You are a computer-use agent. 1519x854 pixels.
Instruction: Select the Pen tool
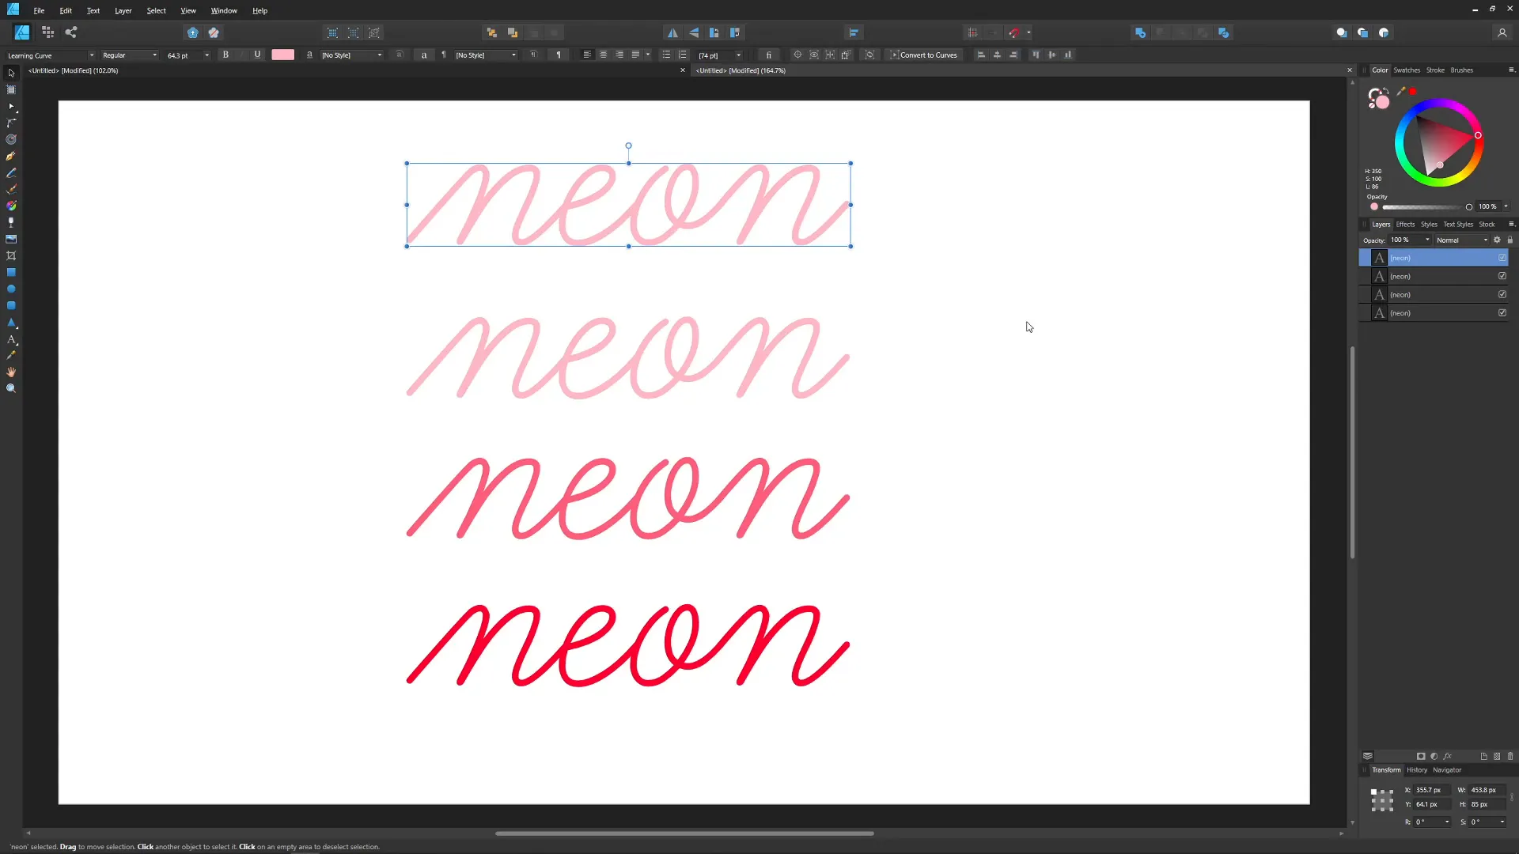(x=11, y=156)
